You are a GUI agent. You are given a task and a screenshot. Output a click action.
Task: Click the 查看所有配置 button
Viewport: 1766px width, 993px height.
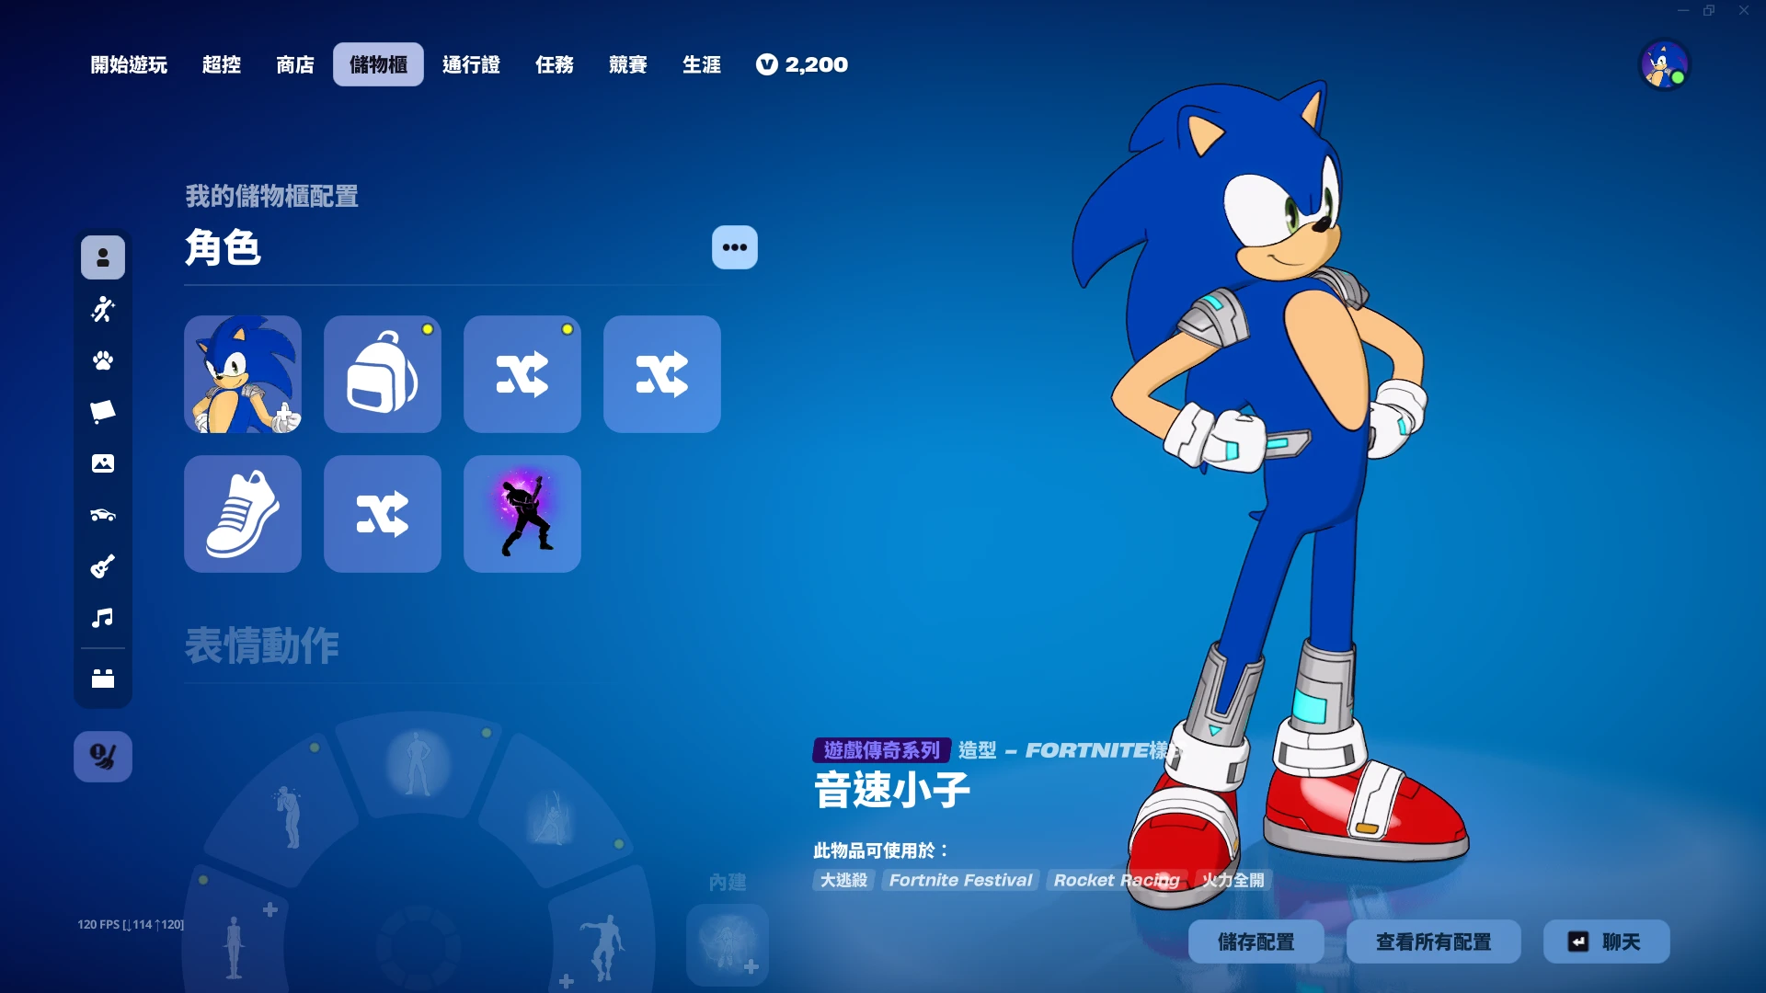1434,942
